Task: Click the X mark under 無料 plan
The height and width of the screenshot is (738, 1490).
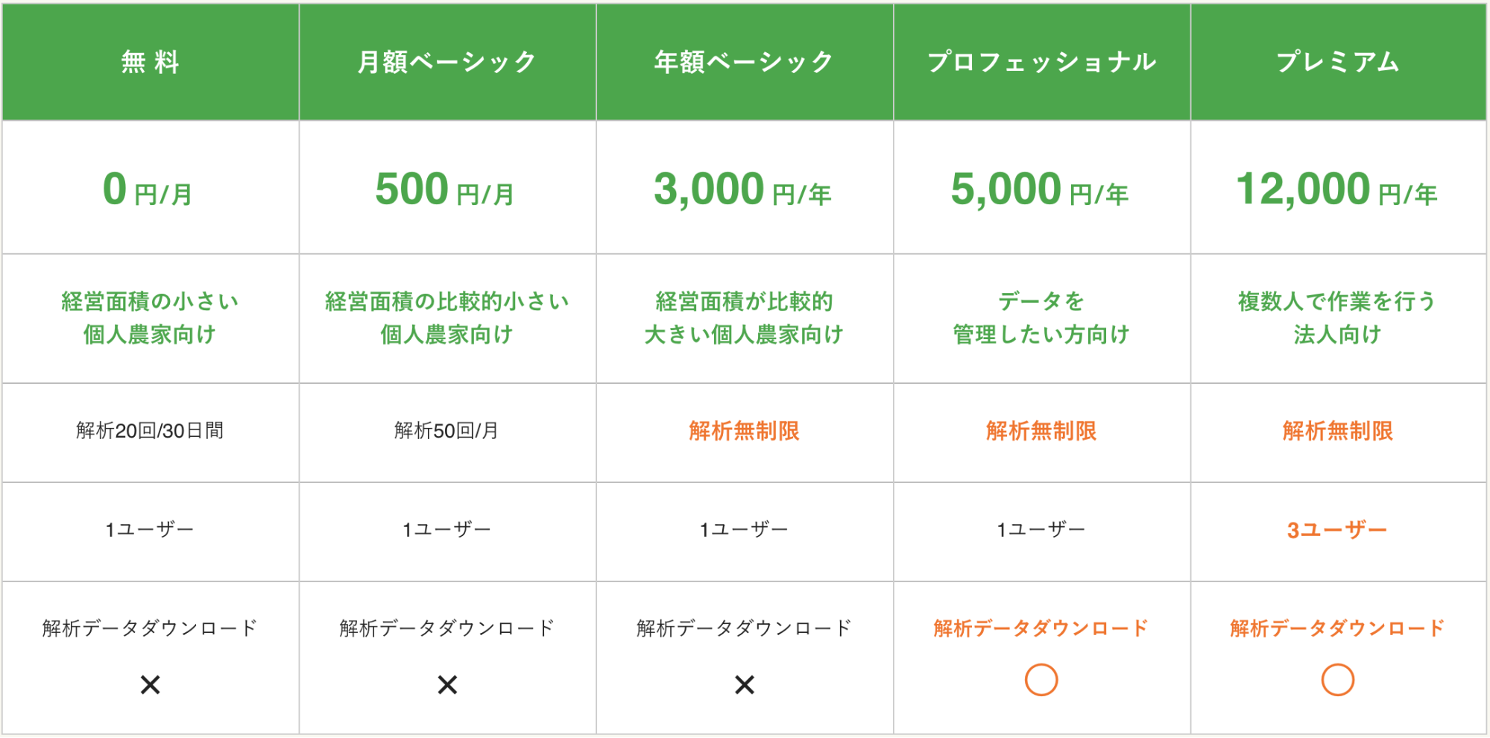Action: [x=150, y=684]
